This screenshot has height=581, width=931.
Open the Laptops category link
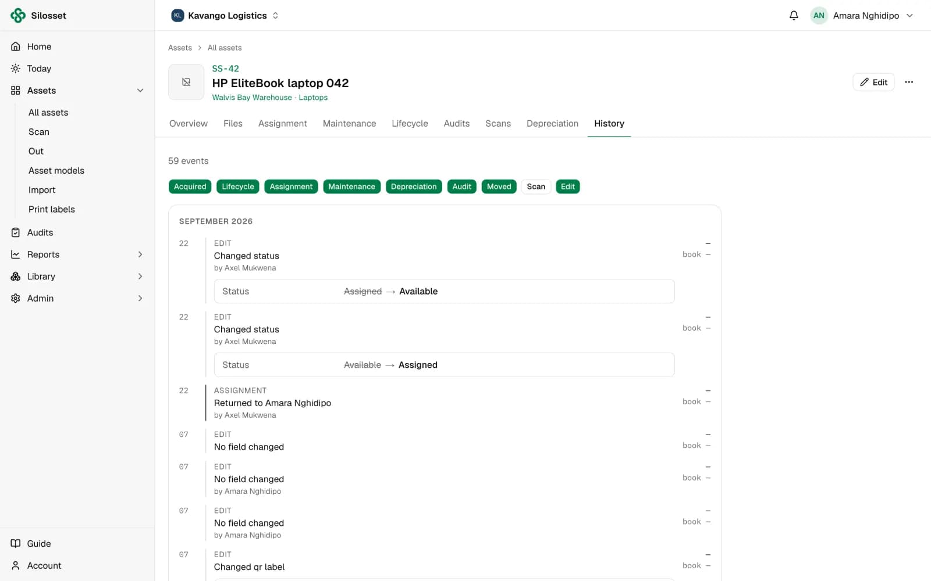tap(313, 98)
